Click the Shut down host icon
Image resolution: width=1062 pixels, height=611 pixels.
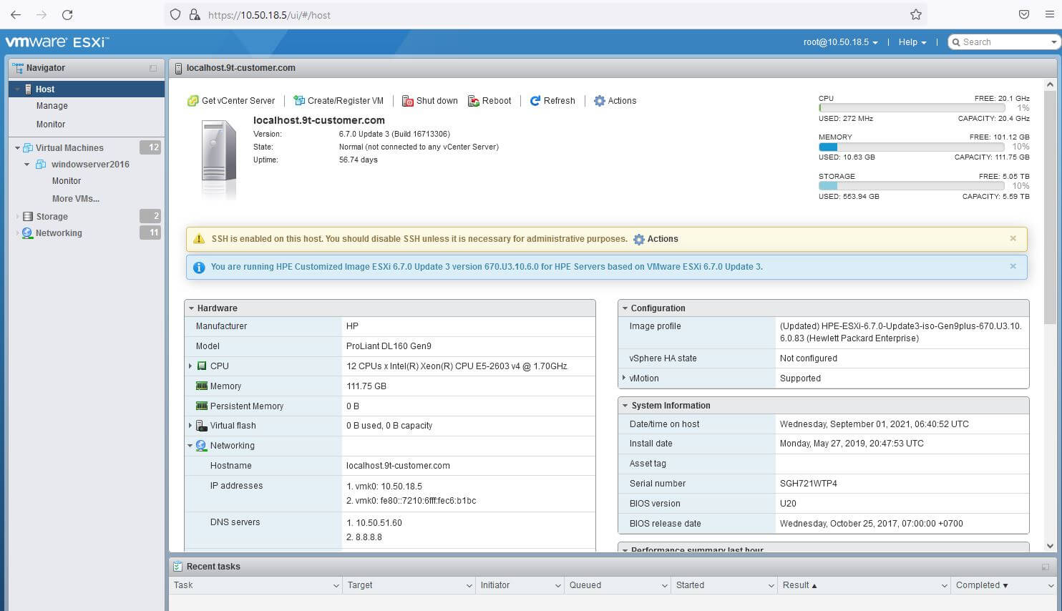click(408, 100)
